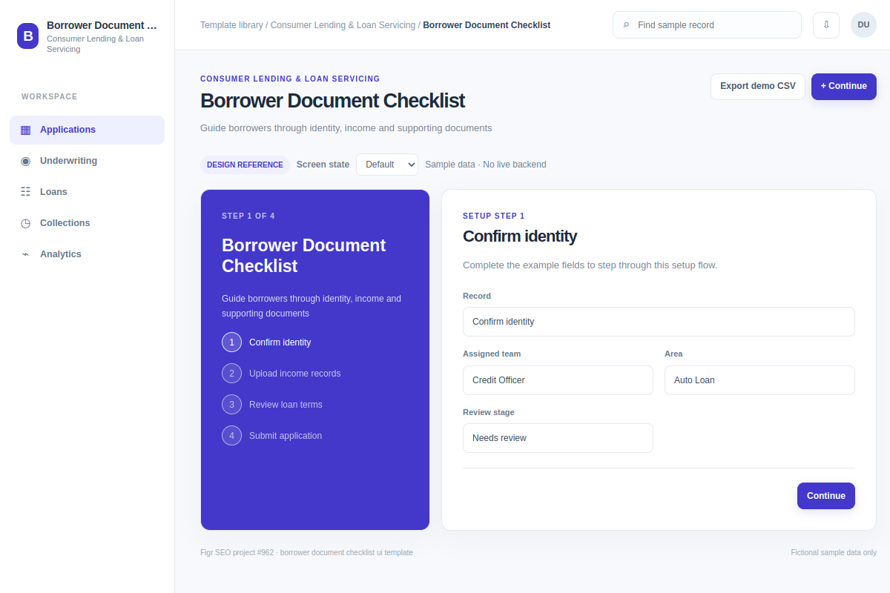Click 'Fictional sample data only' footer text
The image size is (890, 593).
pyautogui.click(x=834, y=553)
